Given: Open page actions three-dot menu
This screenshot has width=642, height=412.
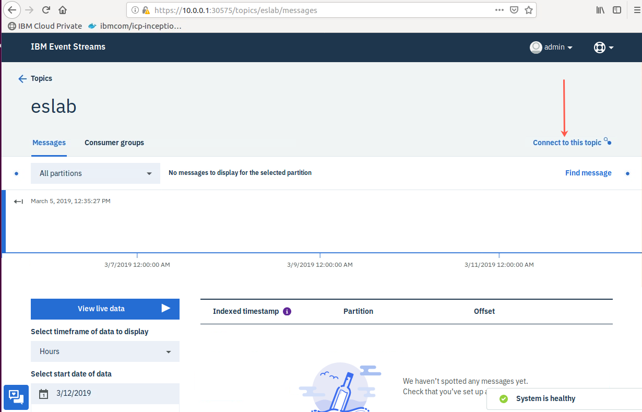Looking at the screenshot, I should pyautogui.click(x=499, y=10).
